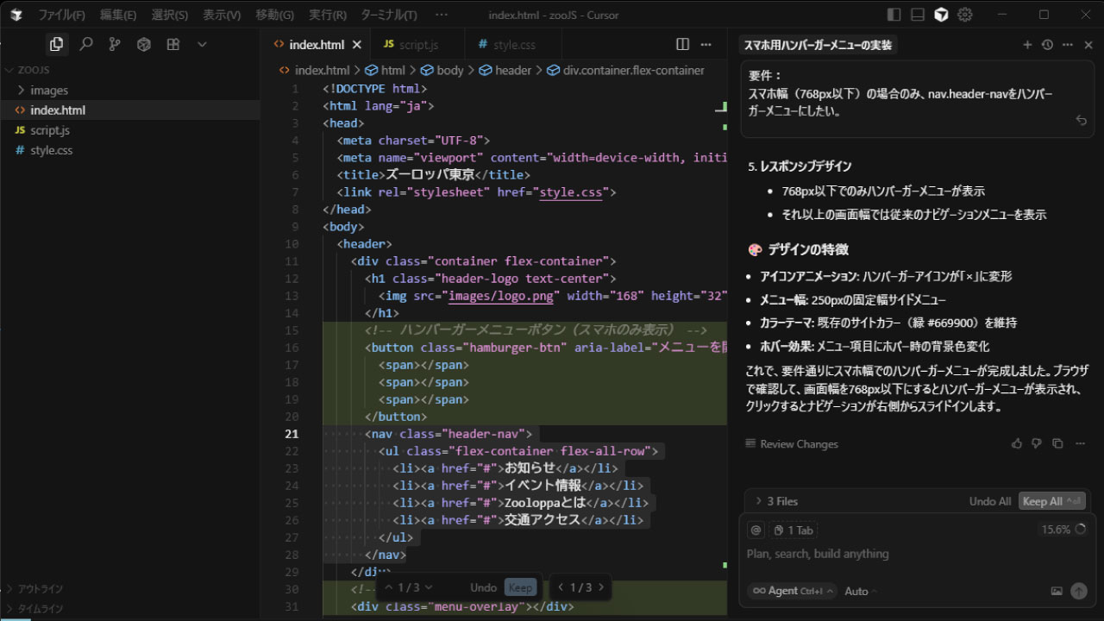Expand the アウトライン section
Screen dimensions: 1104x621
(129, 589)
